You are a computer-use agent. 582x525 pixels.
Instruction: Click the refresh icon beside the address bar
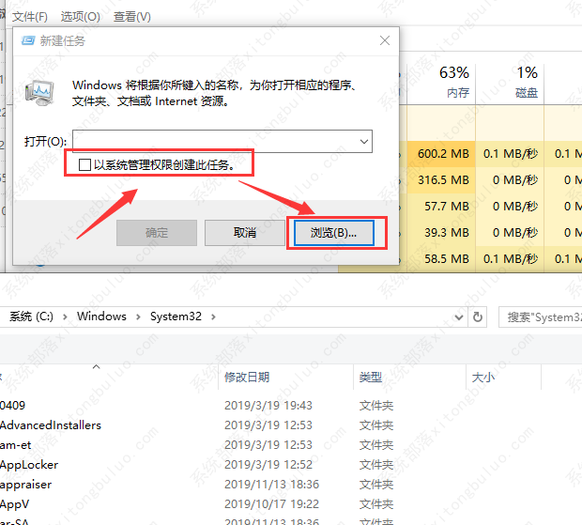pyautogui.click(x=478, y=317)
